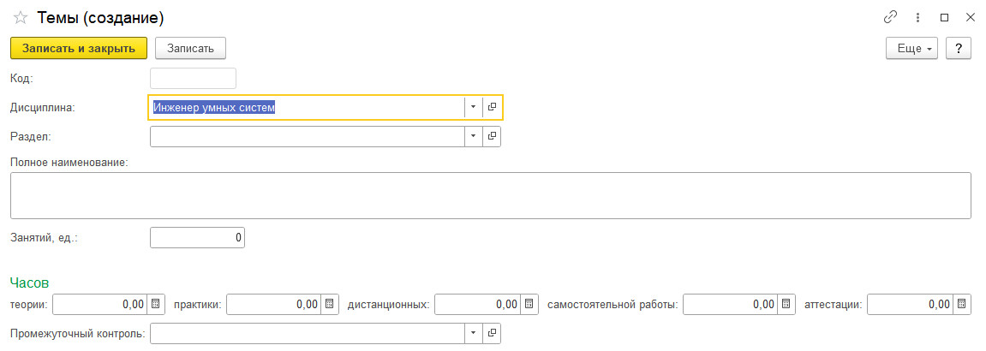Open calculator for self-study hours field
Screen dimensions: 986x351
(786, 304)
